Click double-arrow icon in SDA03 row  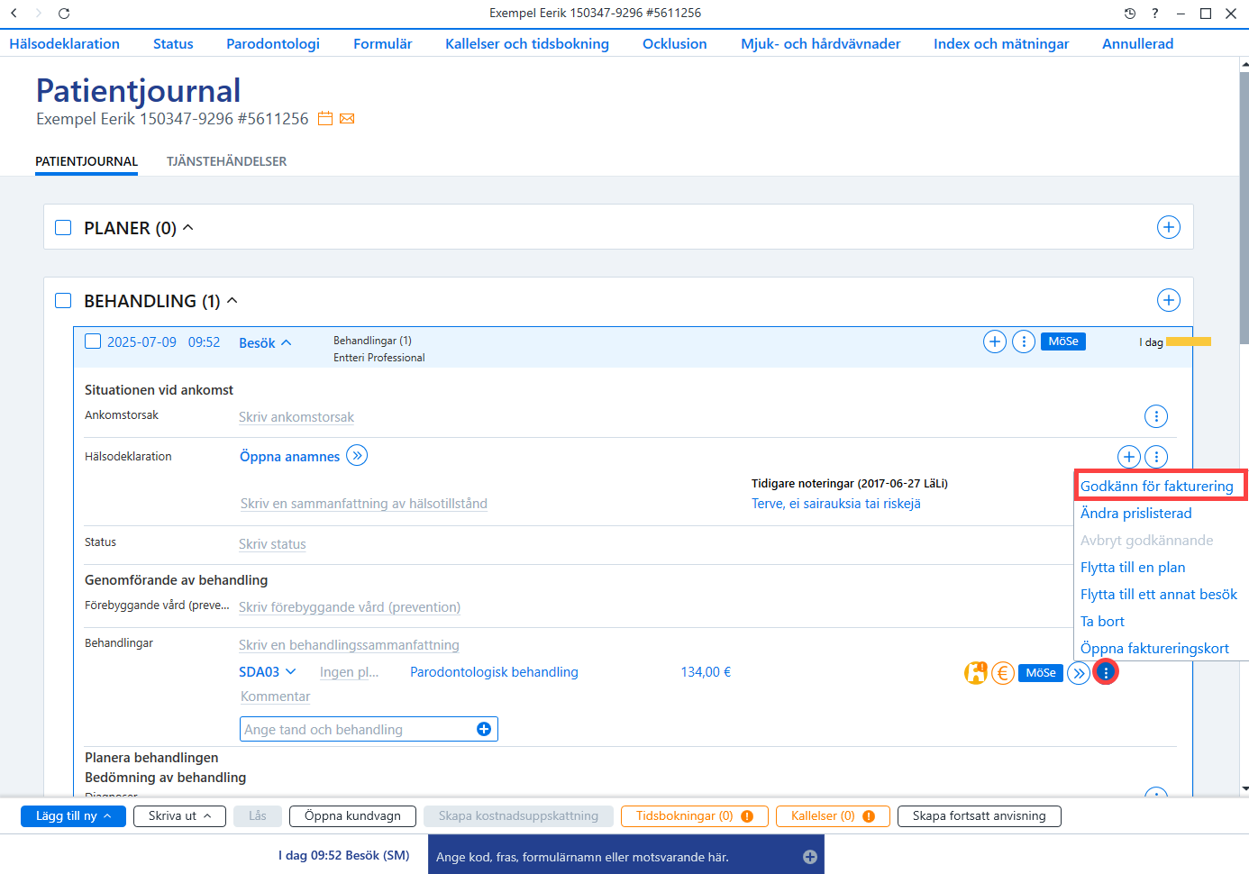coord(1079,673)
